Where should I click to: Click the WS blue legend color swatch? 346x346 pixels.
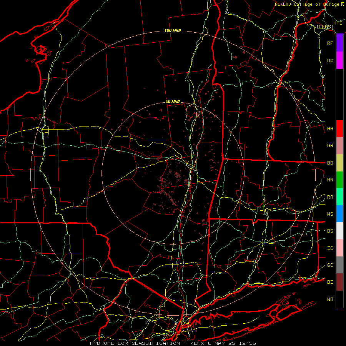(339, 214)
